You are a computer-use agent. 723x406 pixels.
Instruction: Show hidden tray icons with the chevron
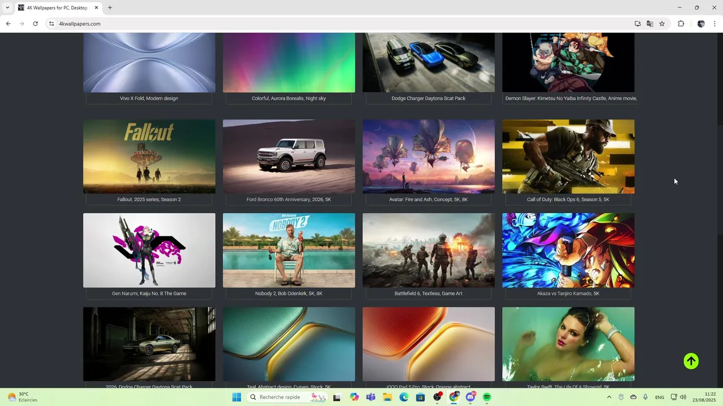609,397
